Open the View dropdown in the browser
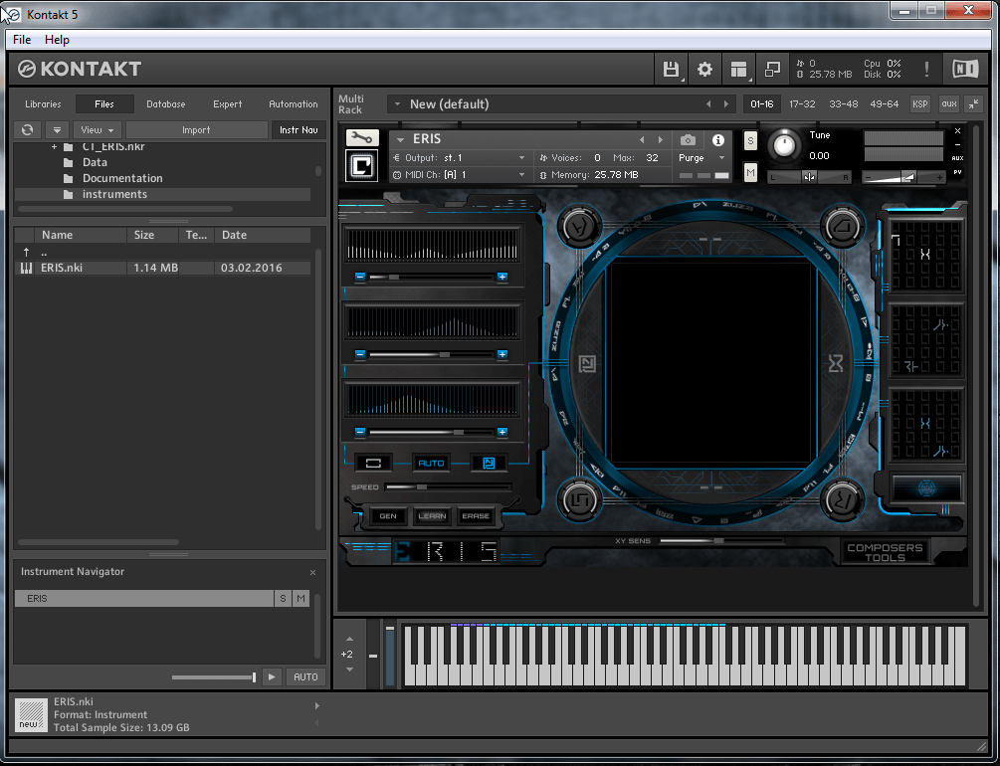The width and height of the screenshot is (1000, 766). (97, 130)
